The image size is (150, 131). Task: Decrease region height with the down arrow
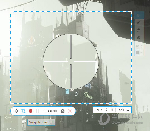click(x=128, y=111)
